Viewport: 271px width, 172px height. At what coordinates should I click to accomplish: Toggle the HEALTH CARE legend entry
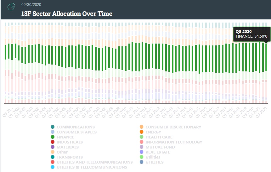(x=159, y=137)
